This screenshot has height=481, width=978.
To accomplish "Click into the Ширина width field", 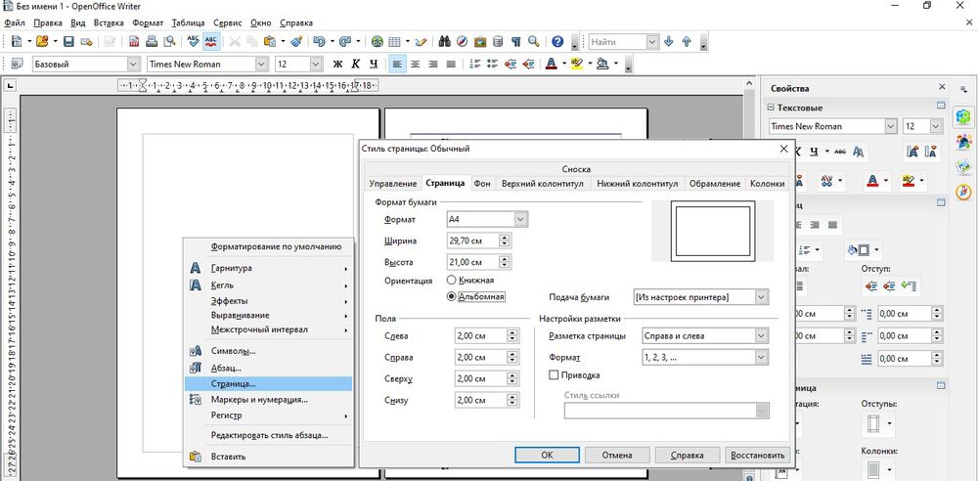I will [x=471, y=240].
